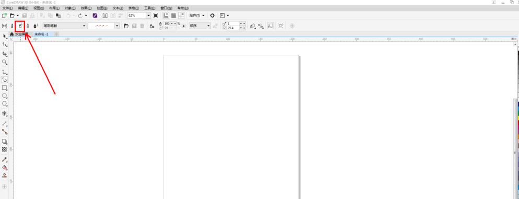519x199 pixels.
Task: Open Options via the gear icon
Action: (x=213, y=16)
